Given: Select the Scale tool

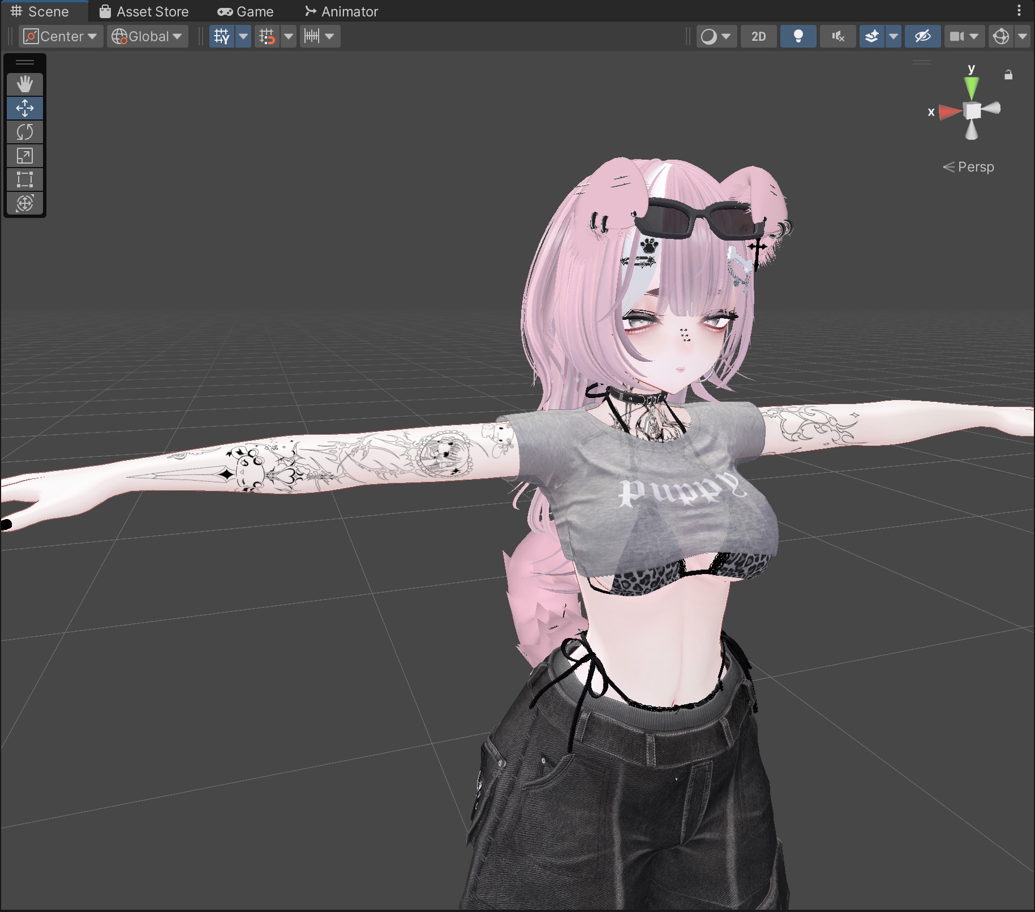Looking at the screenshot, I should tap(25, 156).
